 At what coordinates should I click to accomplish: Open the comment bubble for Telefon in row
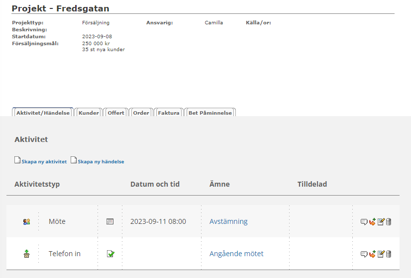coord(364,254)
